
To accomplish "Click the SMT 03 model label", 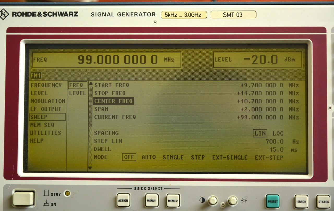I will point(233,15).
